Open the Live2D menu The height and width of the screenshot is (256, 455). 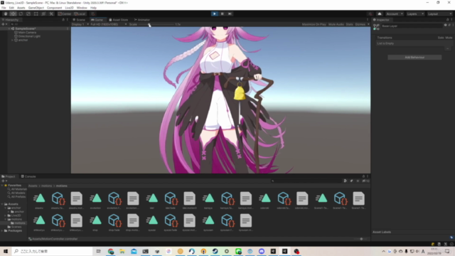(x=69, y=8)
